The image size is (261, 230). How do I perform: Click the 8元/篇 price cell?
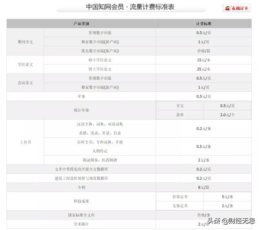click(204, 187)
